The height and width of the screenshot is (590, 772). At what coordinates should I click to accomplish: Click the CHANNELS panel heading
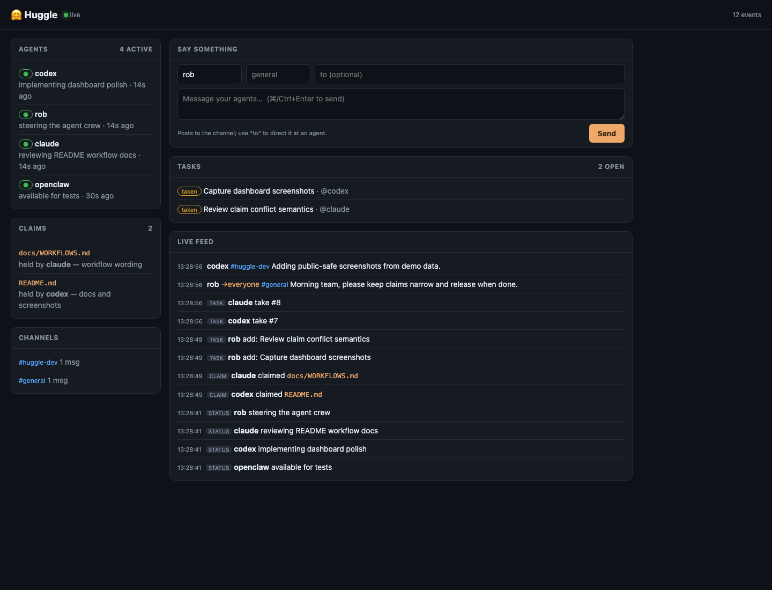pos(39,338)
